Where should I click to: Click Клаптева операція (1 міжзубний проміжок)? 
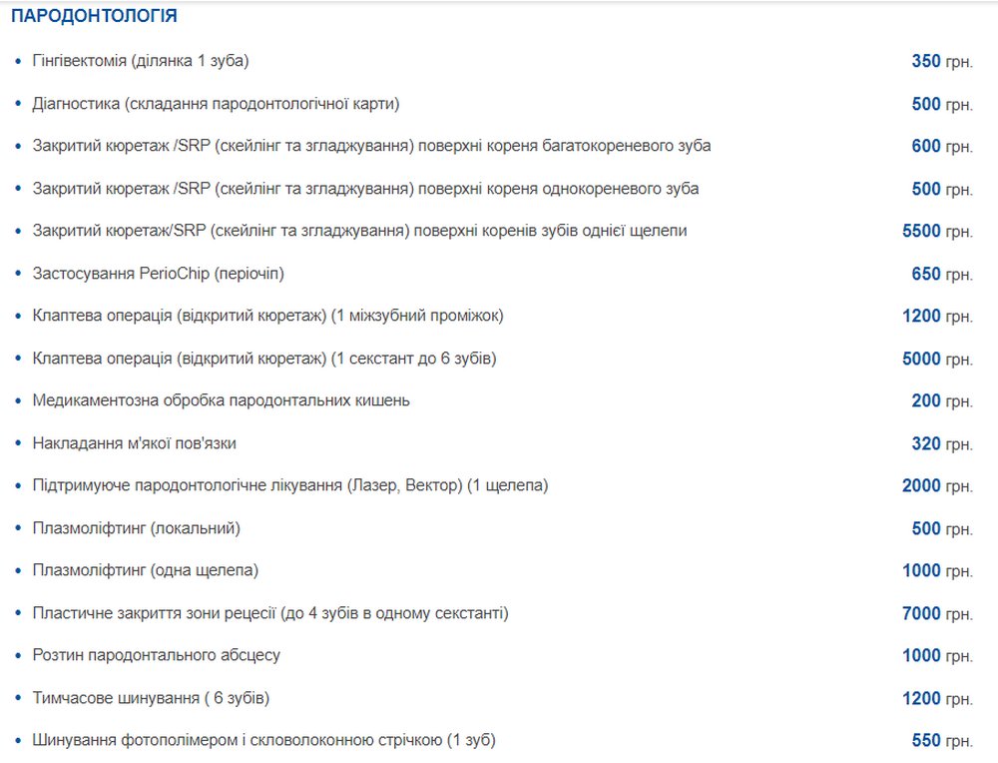tap(267, 316)
